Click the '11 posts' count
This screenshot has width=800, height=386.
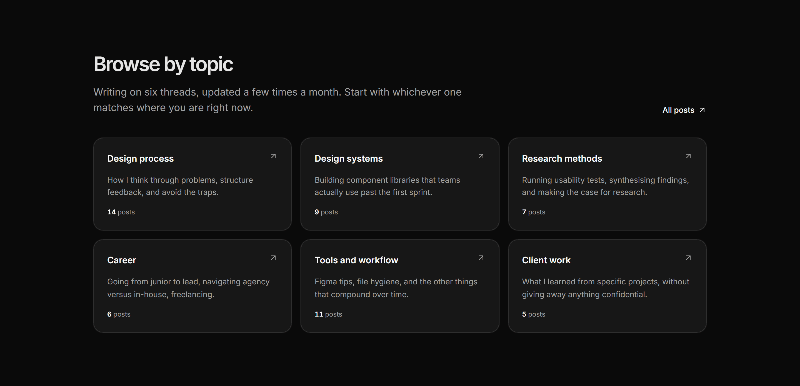[328, 314]
